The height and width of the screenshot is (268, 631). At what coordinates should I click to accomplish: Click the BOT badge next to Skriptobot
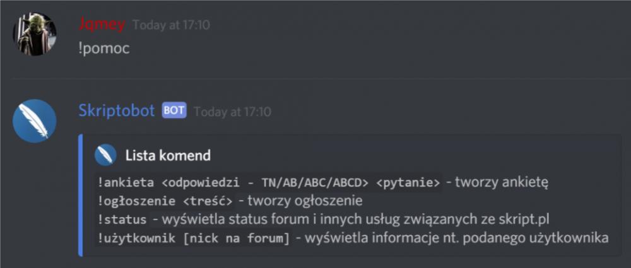point(174,110)
